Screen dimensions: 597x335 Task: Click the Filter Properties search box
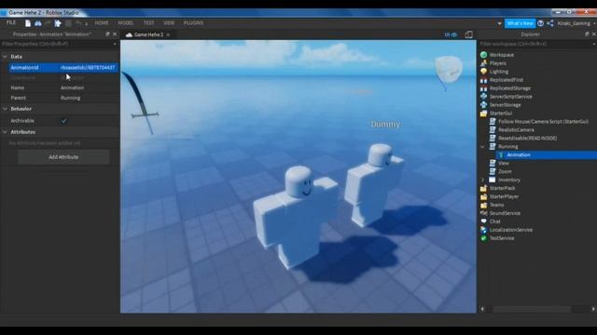tap(57, 44)
